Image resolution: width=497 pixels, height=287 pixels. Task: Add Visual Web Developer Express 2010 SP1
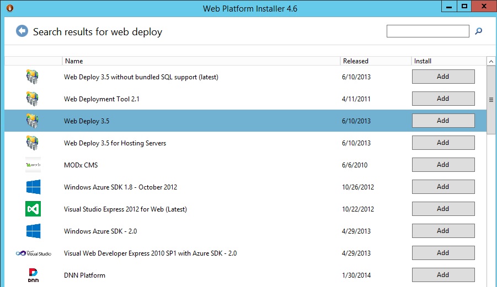pos(443,253)
